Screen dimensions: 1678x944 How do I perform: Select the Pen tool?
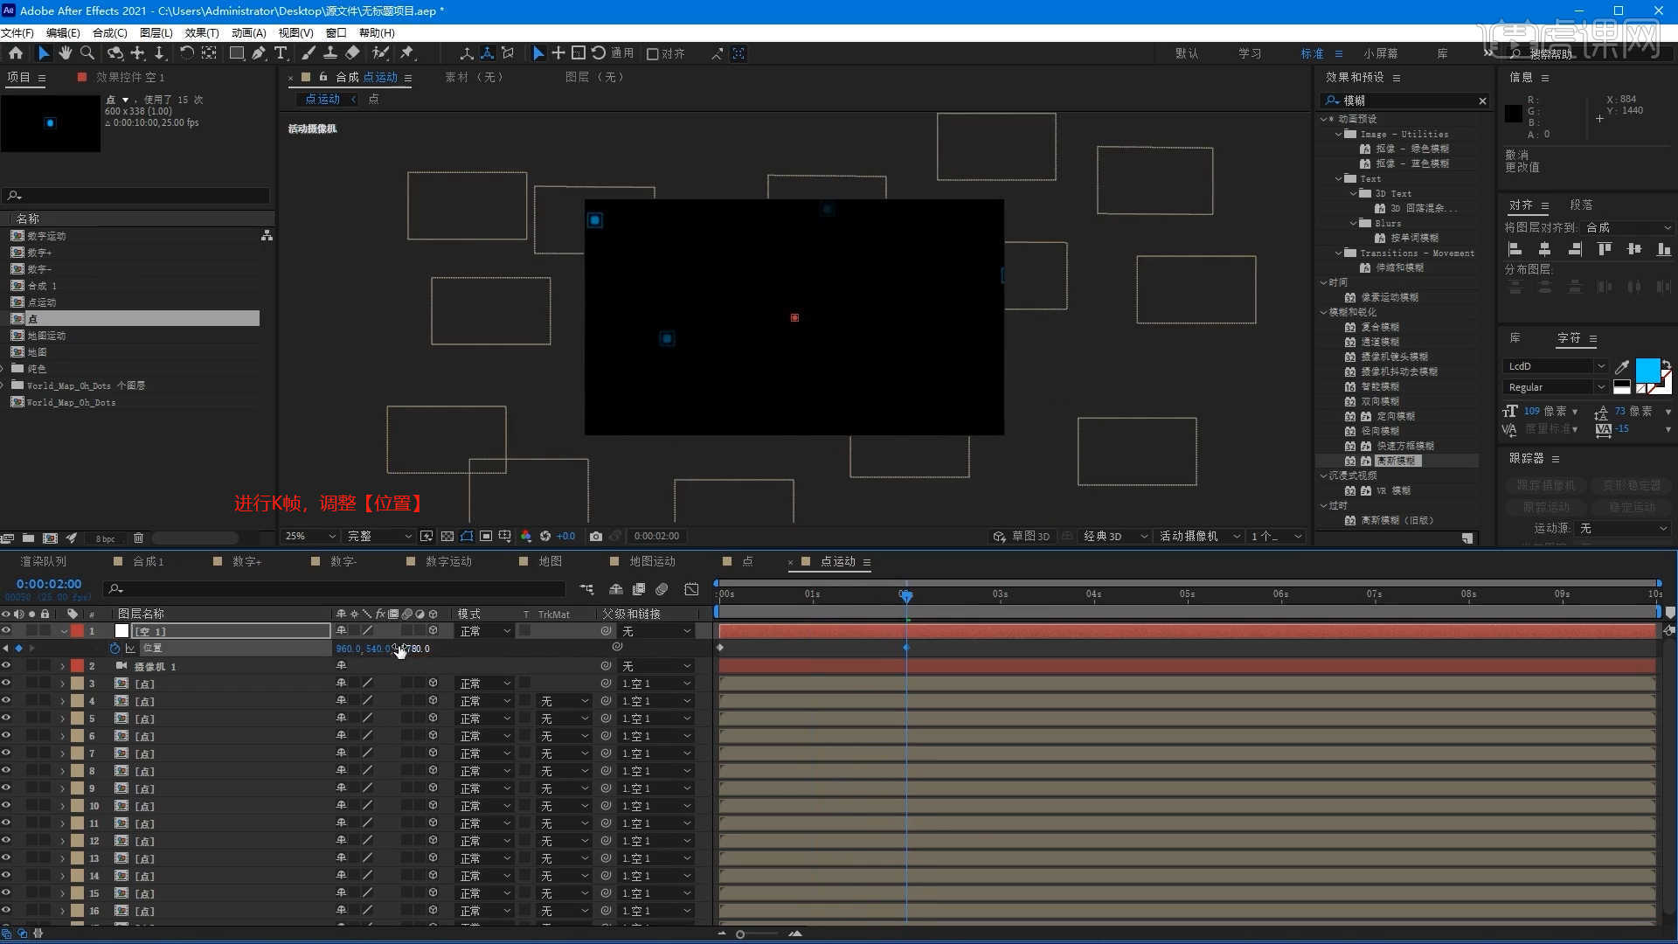click(259, 53)
